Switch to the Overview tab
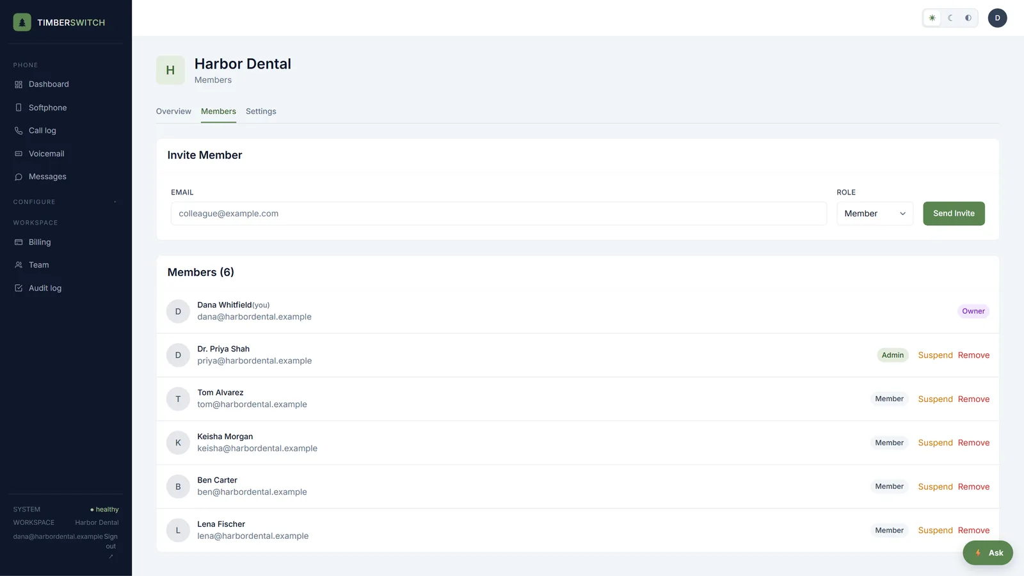This screenshot has width=1024, height=576. pos(173,111)
